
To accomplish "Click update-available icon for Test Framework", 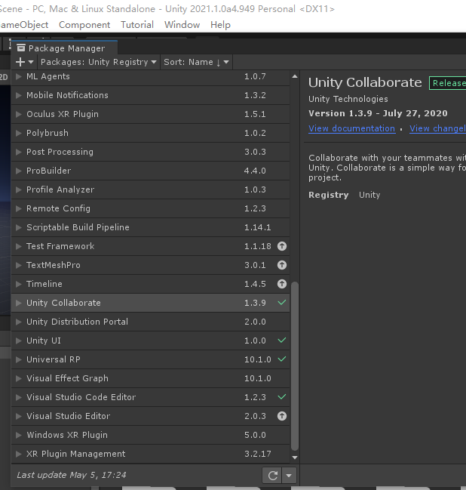I will [x=282, y=246].
